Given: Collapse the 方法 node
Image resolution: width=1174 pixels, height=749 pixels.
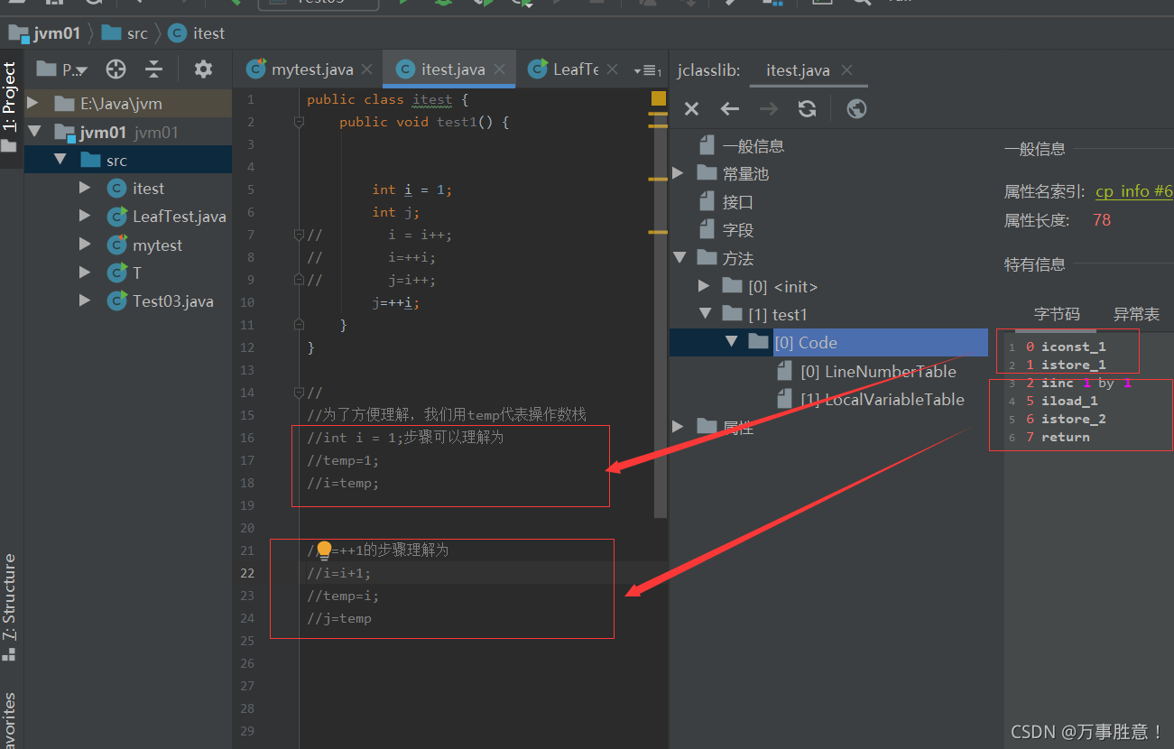Looking at the screenshot, I should [679, 258].
